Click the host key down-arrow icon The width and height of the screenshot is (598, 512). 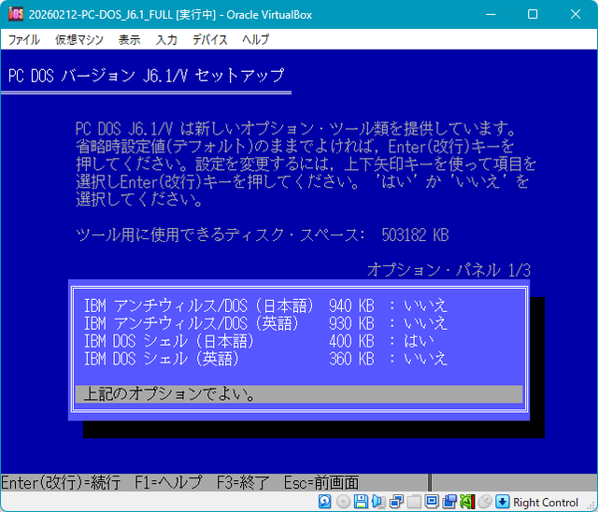(503, 502)
